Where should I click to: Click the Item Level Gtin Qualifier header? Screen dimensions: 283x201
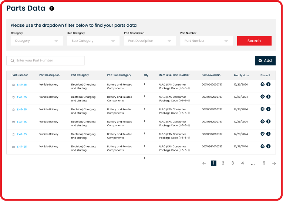[x=174, y=75]
